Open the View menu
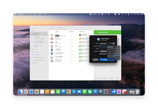The image size is (158, 112). click(35, 14)
